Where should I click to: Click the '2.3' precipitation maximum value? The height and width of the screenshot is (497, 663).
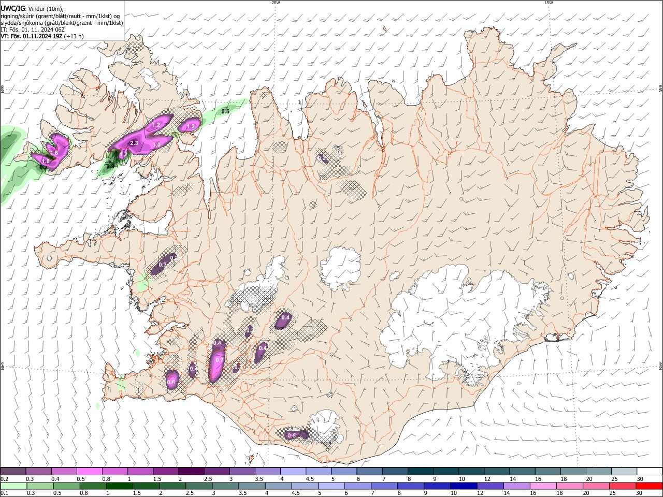click(134, 143)
